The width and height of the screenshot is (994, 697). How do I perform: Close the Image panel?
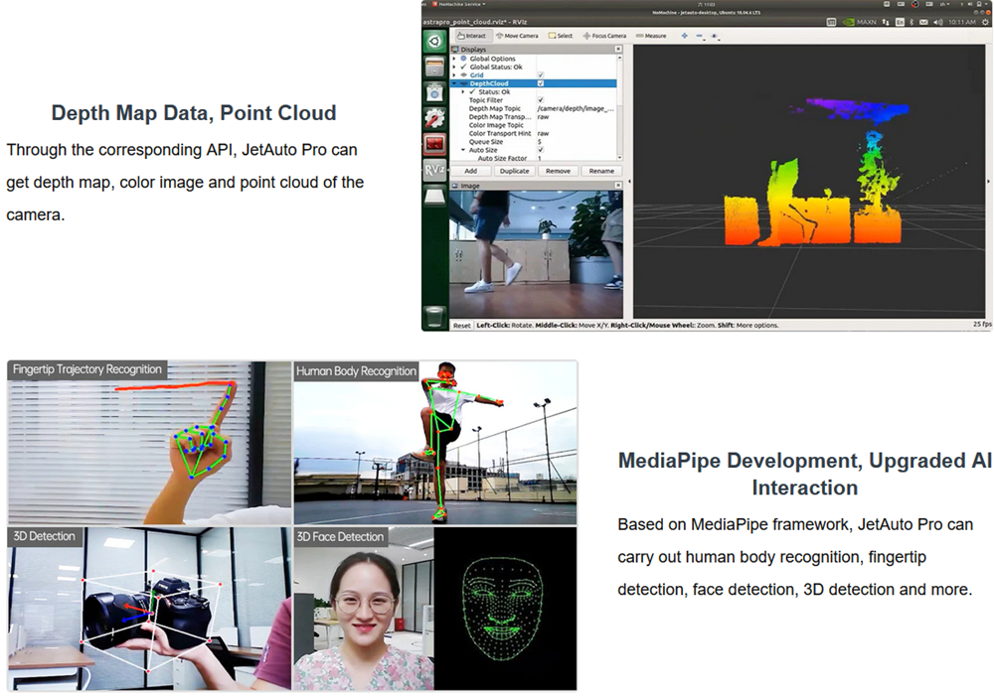click(x=618, y=186)
